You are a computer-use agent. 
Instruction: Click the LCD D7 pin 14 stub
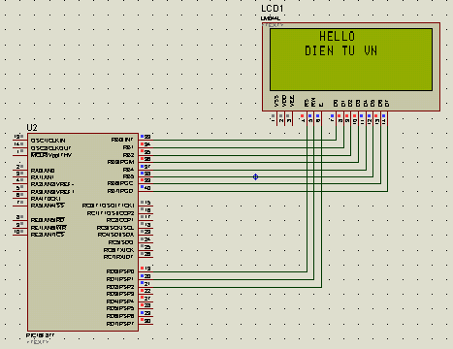point(387,118)
